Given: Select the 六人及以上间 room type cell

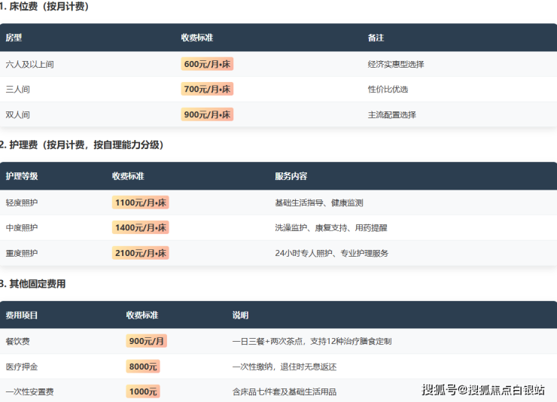Looking at the screenshot, I should [29, 64].
